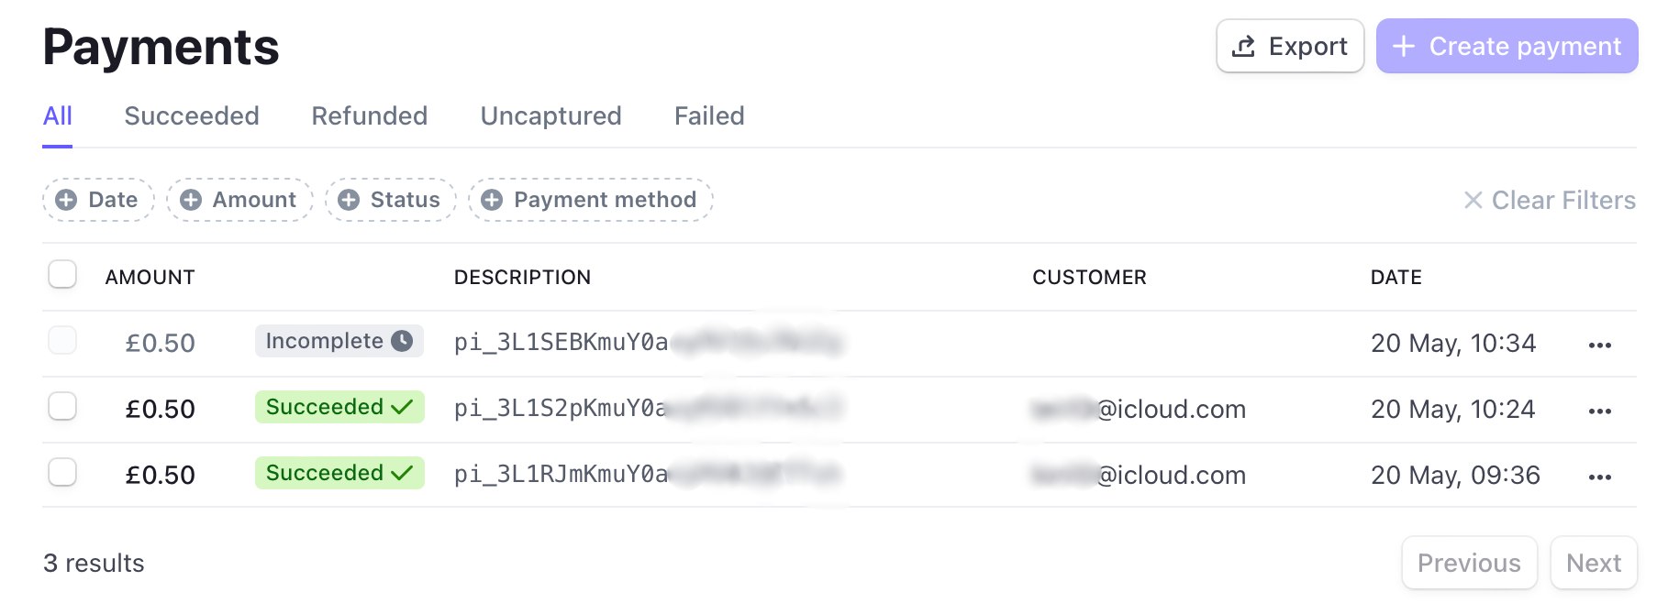This screenshot has height=603, width=1657.
Task: Click the plus circle icon on Date filter
Action: pyautogui.click(x=66, y=200)
